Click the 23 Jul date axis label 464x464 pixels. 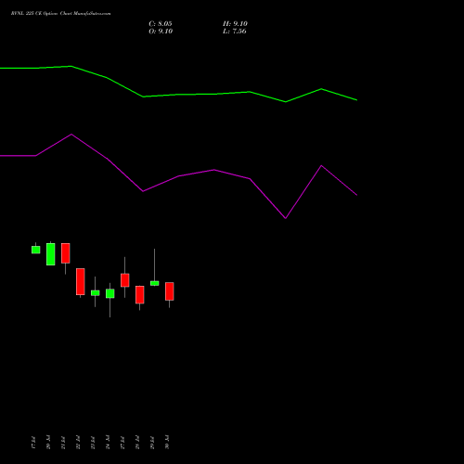[93, 443]
